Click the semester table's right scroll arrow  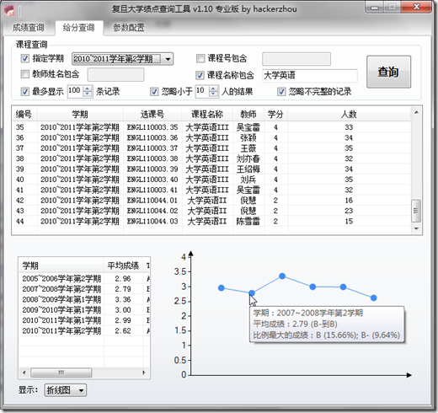click(x=144, y=373)
